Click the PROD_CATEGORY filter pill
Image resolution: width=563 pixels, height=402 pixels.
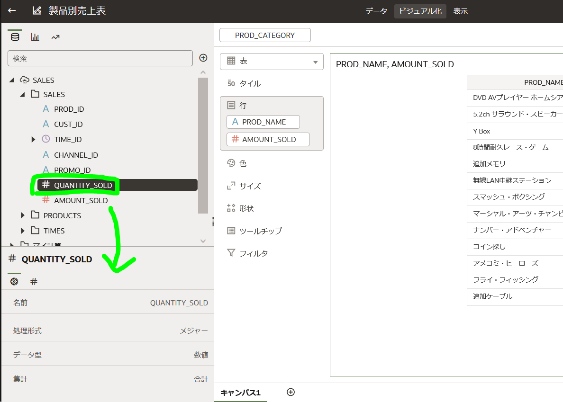[x=265, y=35]
